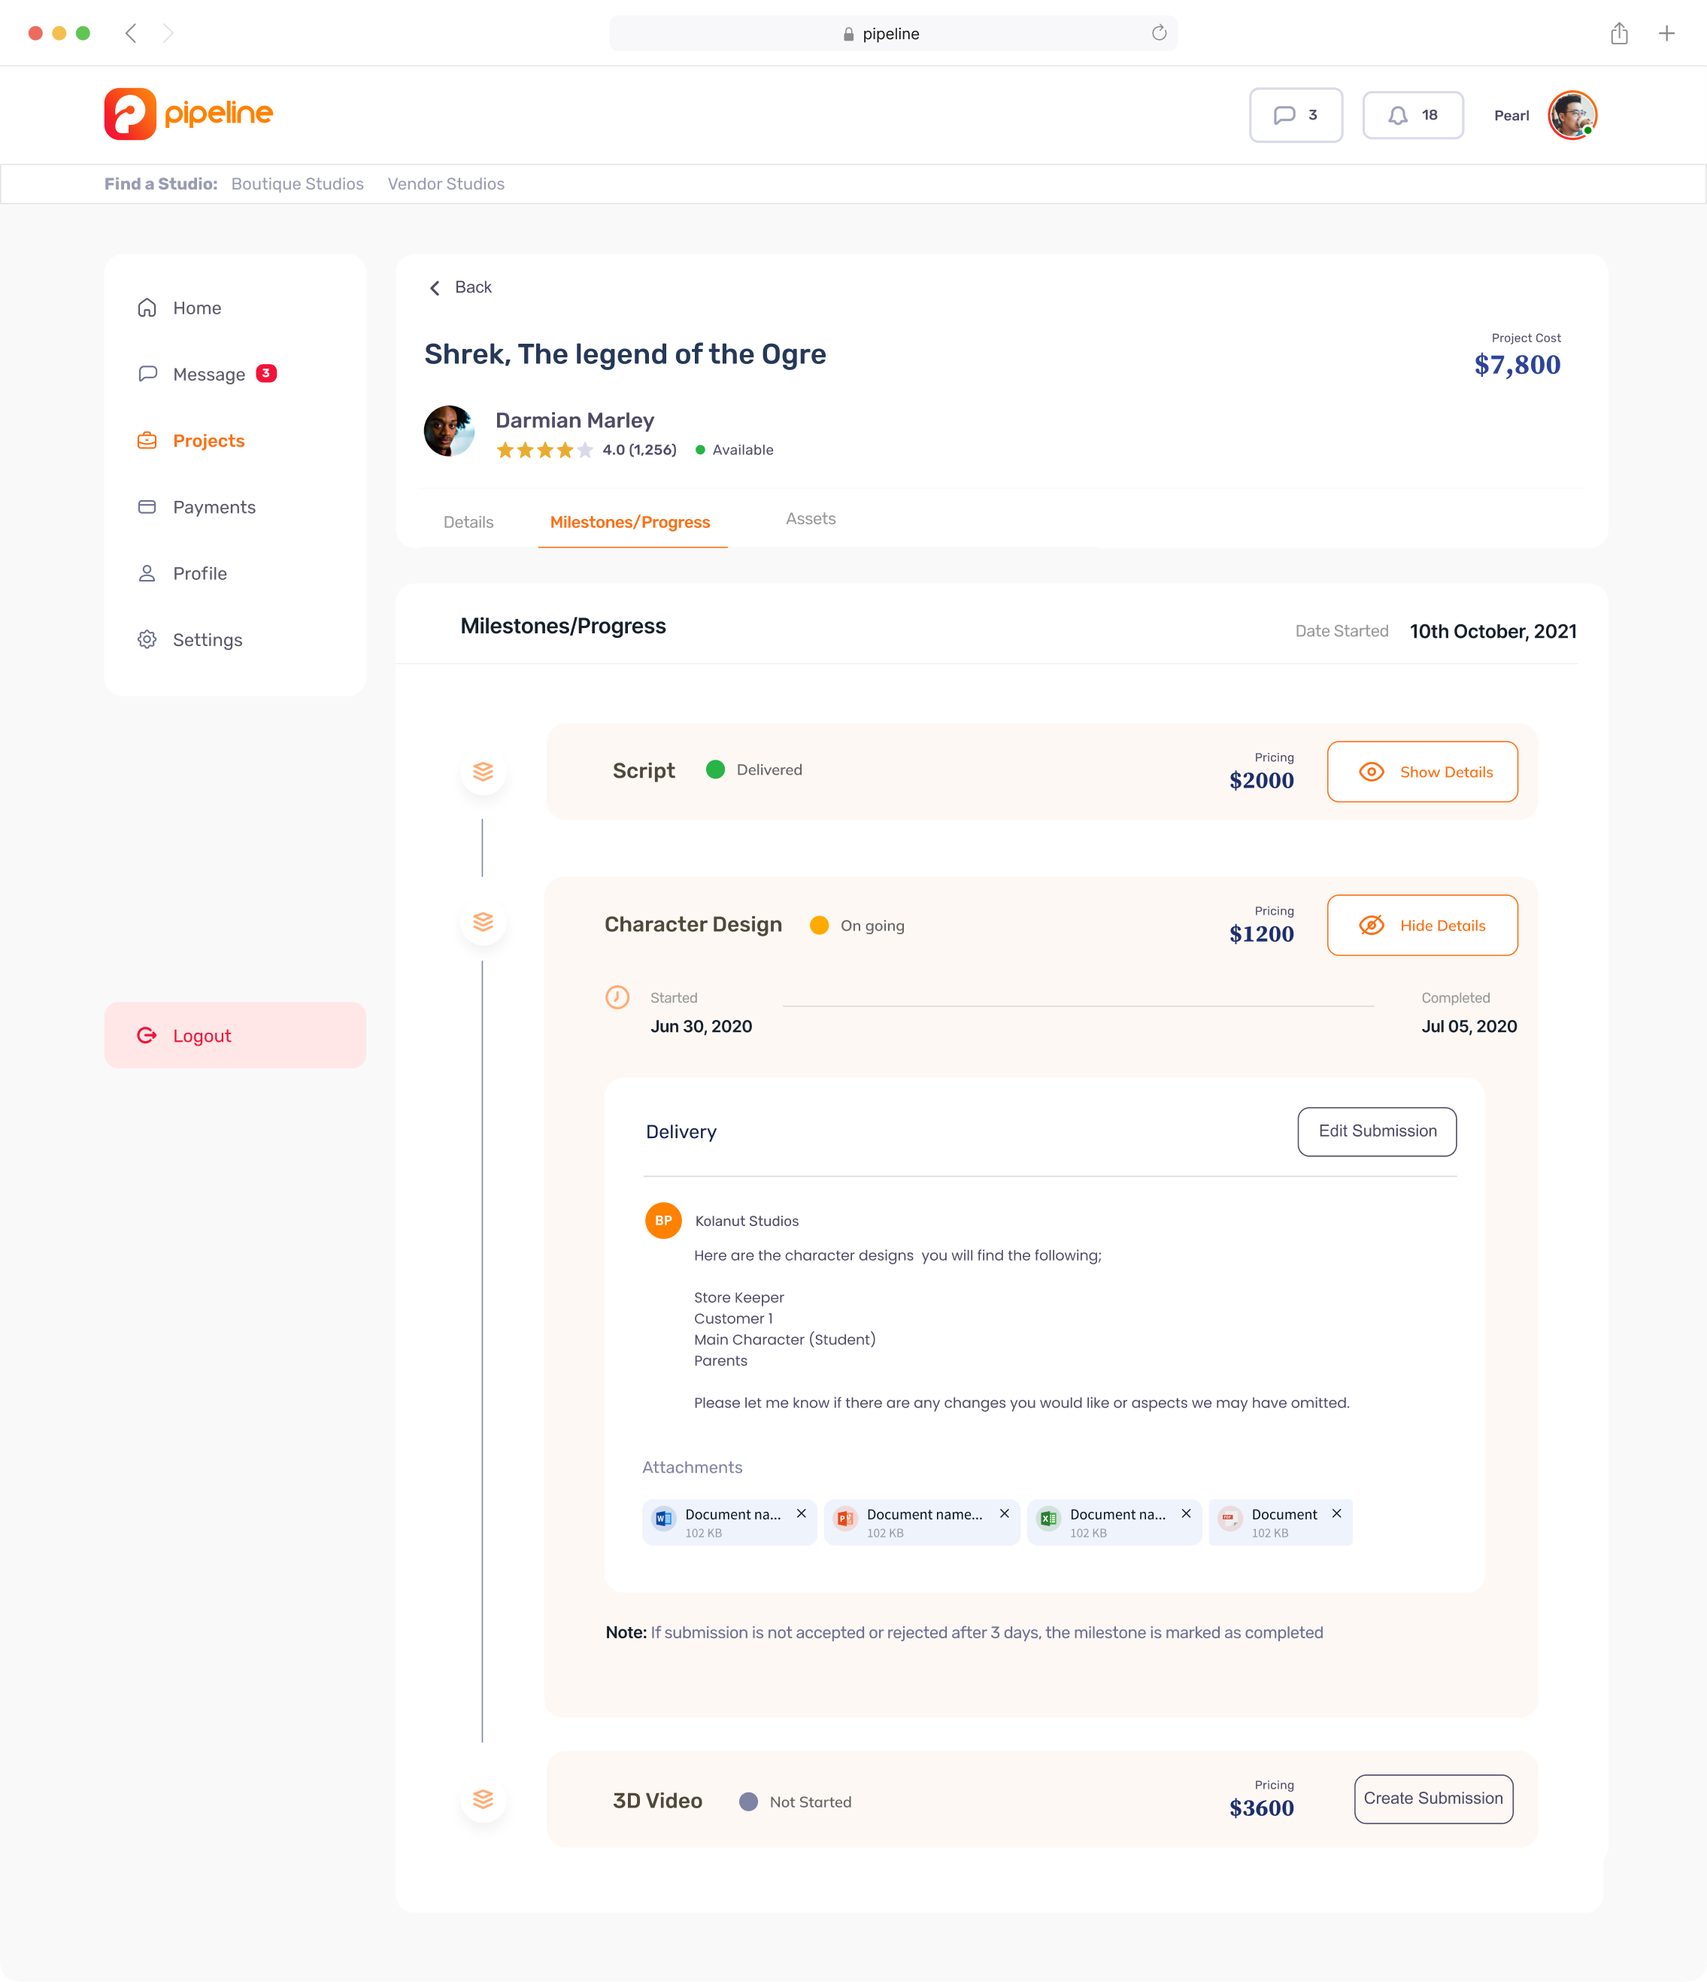The height and width of the screenshot is (1982, 1707).
Task: Show Details for the Script milestone
Action: [x=1422, y=772]
